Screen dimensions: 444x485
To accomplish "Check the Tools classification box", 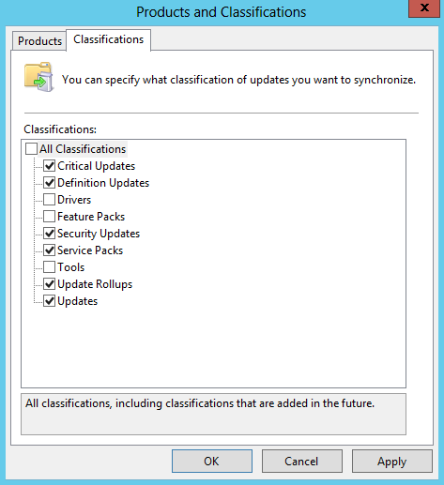I will pyautogui.click(x=50, y=267).
